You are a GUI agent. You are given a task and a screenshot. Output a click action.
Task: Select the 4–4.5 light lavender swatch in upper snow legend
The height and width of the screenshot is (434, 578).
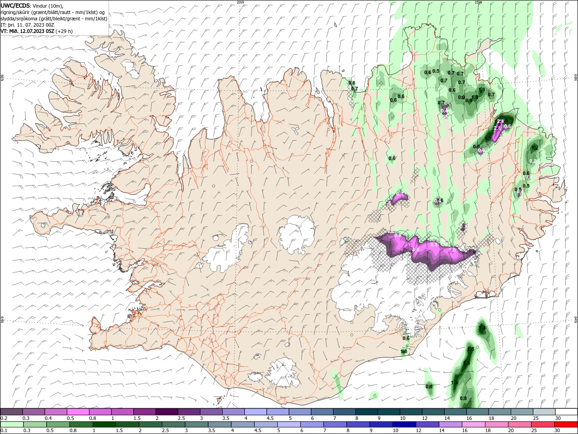(256, 412)
